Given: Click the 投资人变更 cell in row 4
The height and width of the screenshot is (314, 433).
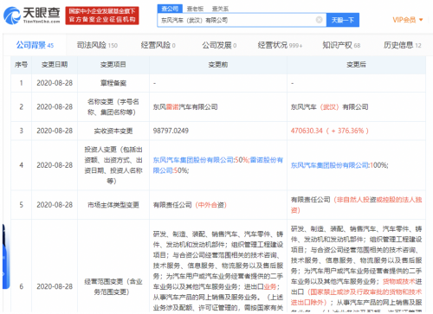Looking at the screenshot, I should pos(113,165).
